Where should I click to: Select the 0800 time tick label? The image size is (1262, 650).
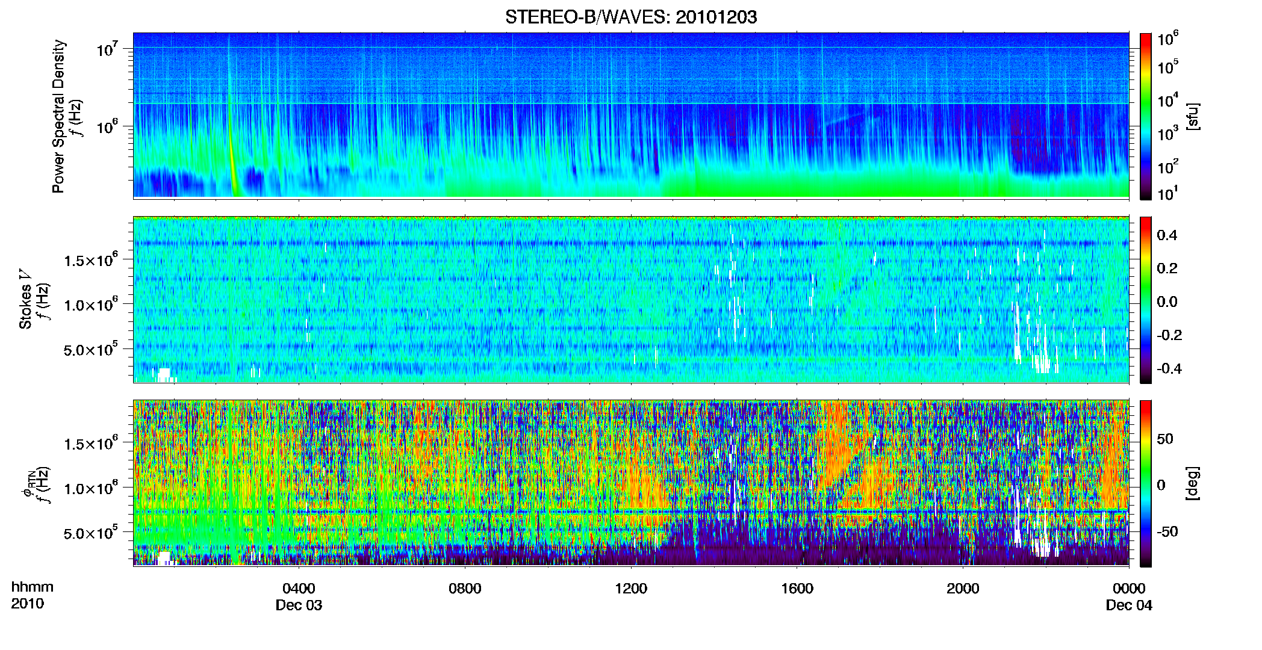[465, 588]
